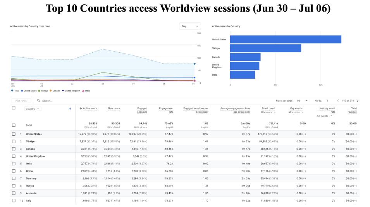Viewport: 370px width, 207px height.
Task: Open Key events All events dropdown
Action: pyautogui.click(x=296, y=112)
